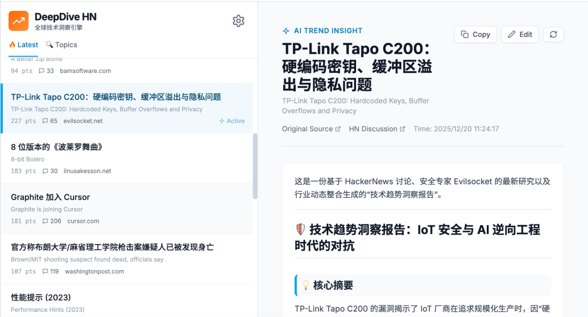
Task: Select the 8 位版本的《波莱罗舞曲》 story
Action: point(127,158)
